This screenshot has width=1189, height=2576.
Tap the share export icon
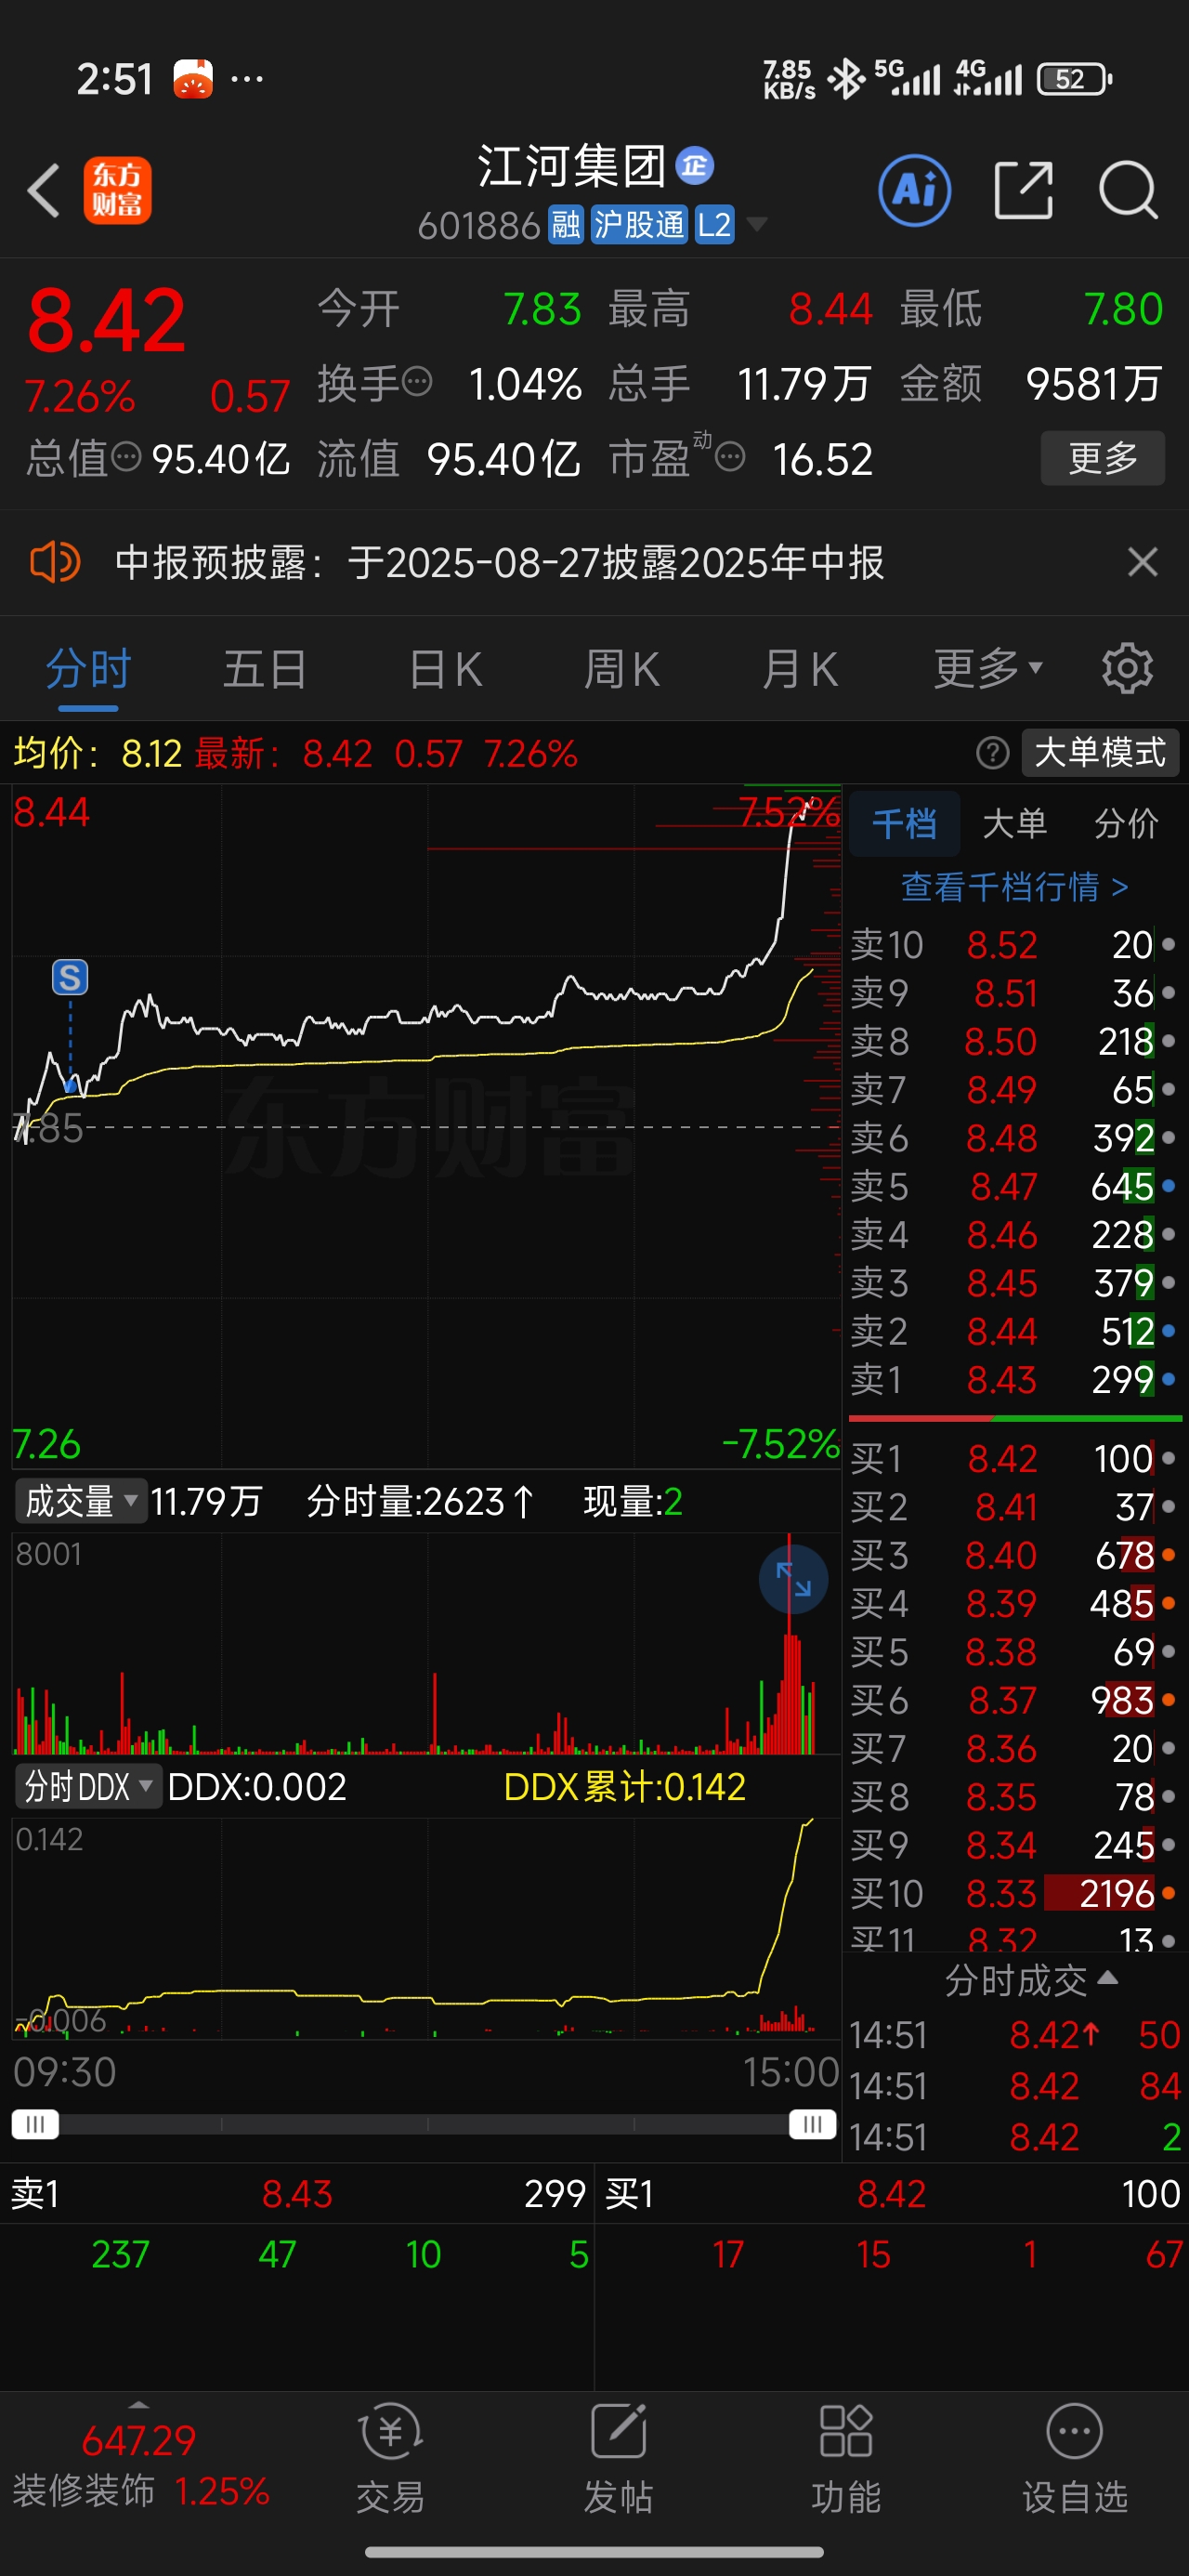(1024, 190)
